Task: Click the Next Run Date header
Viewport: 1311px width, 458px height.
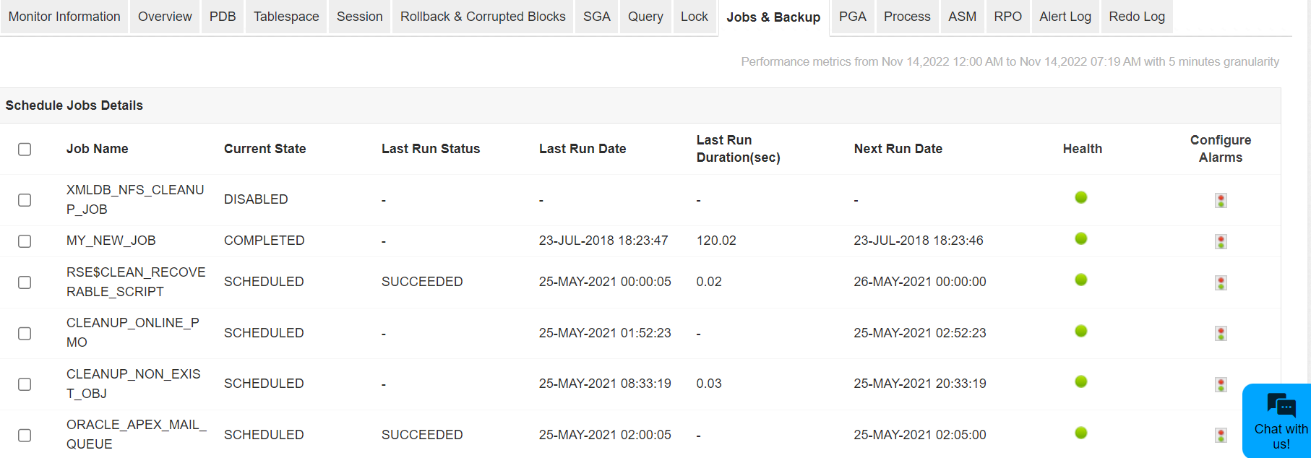Action: (898, 149)
